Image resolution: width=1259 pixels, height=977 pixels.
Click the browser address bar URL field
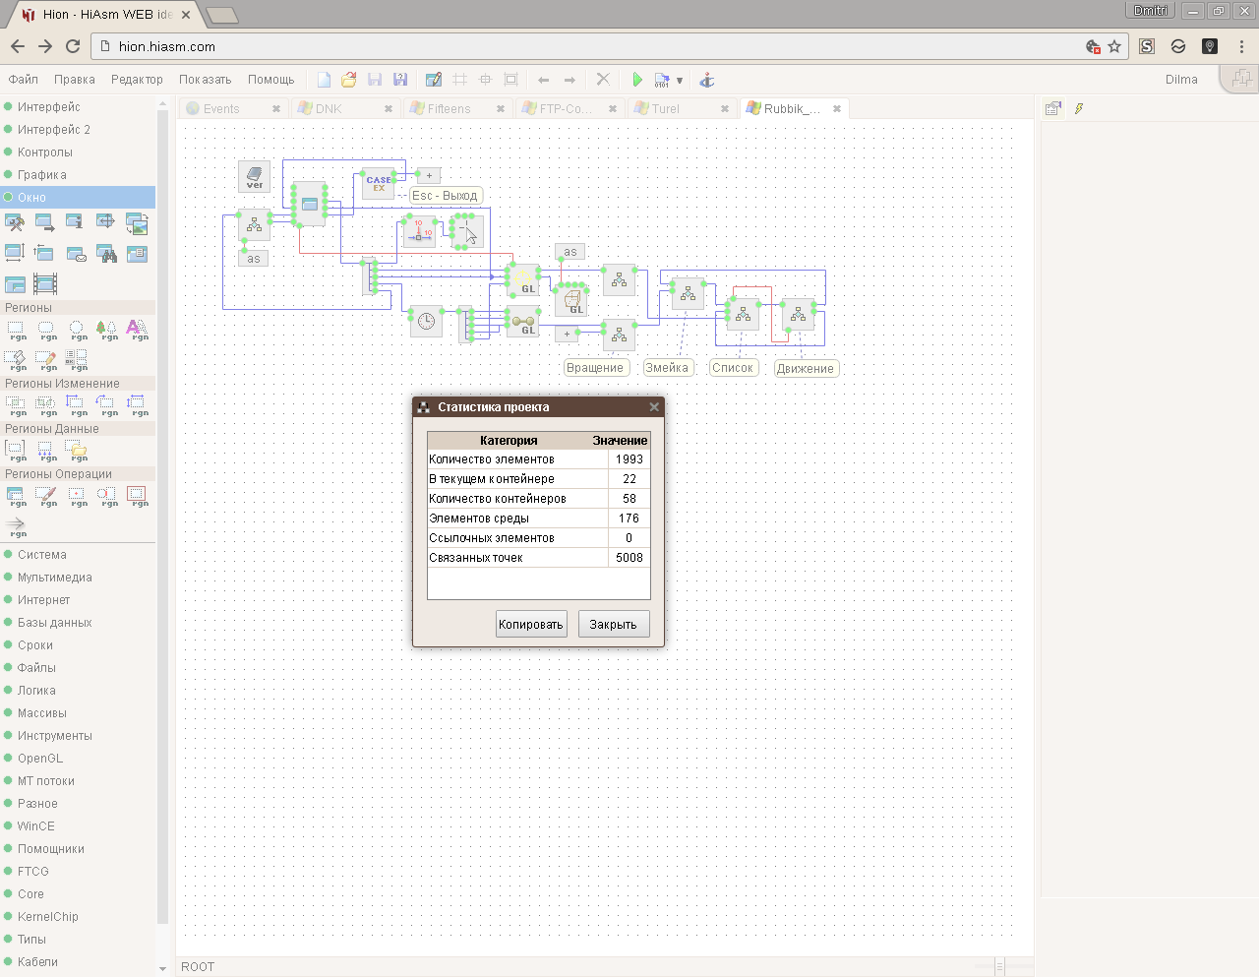590,46
